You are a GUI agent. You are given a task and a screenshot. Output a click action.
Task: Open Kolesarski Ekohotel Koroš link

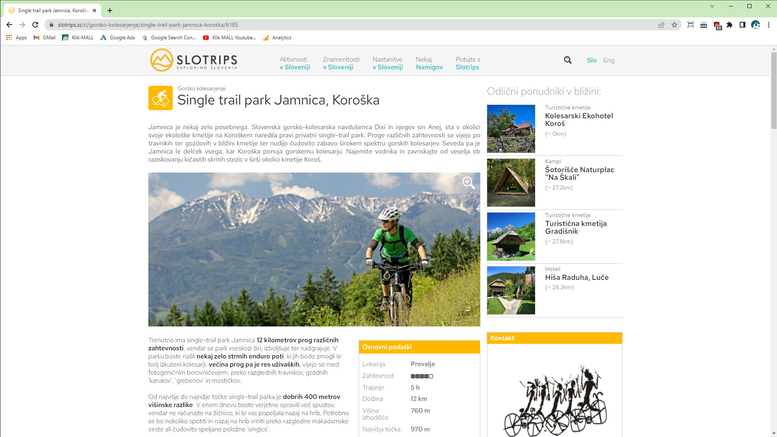[x=579, y=119]
